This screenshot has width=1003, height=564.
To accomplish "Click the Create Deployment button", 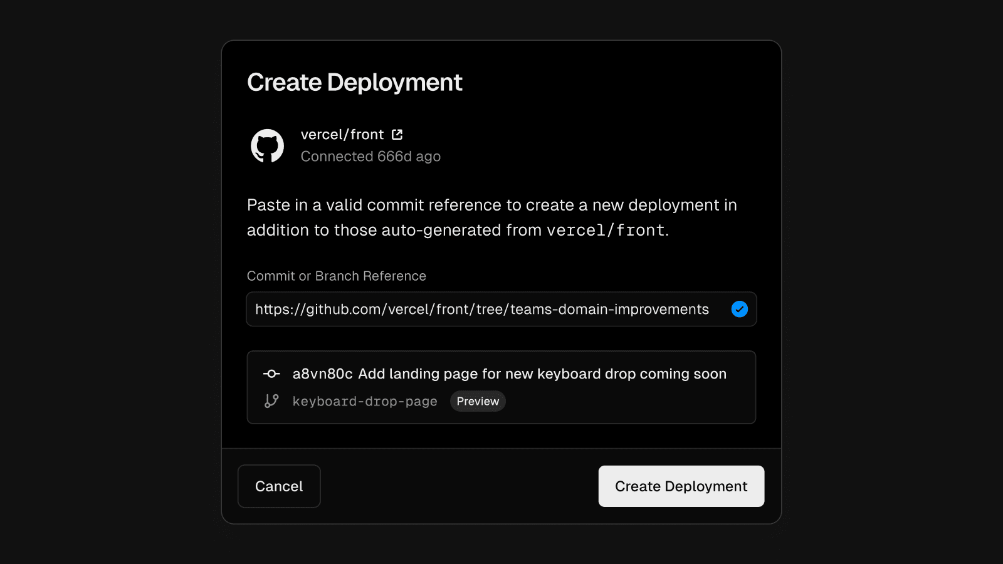I will pos(681,486).
